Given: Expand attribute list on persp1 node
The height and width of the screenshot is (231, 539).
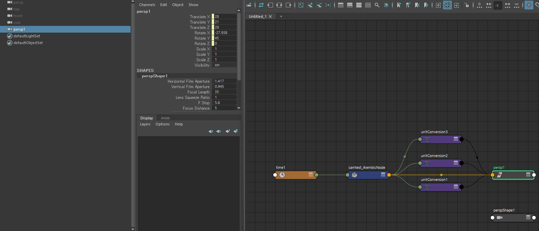Looking at the screenshot, I should point(528,175).
